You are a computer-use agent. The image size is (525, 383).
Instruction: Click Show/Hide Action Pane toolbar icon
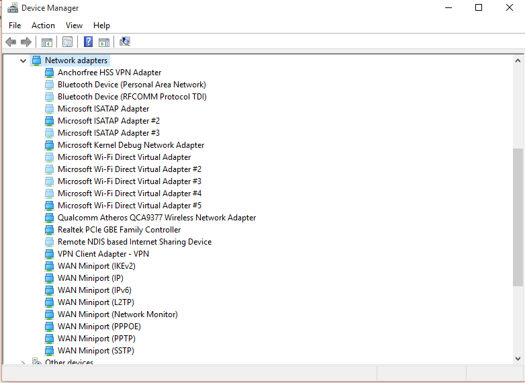[104, 42]
